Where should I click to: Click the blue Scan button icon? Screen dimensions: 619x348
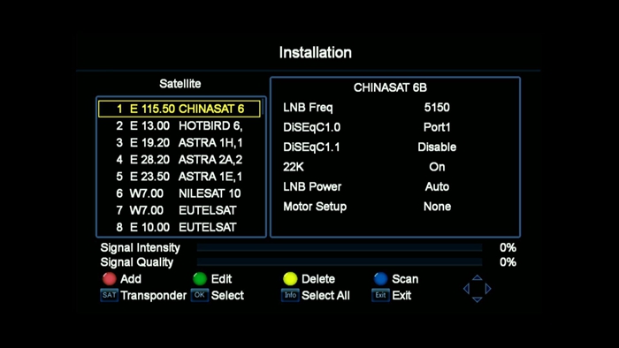pyautogui.click(x=380, y=278)
